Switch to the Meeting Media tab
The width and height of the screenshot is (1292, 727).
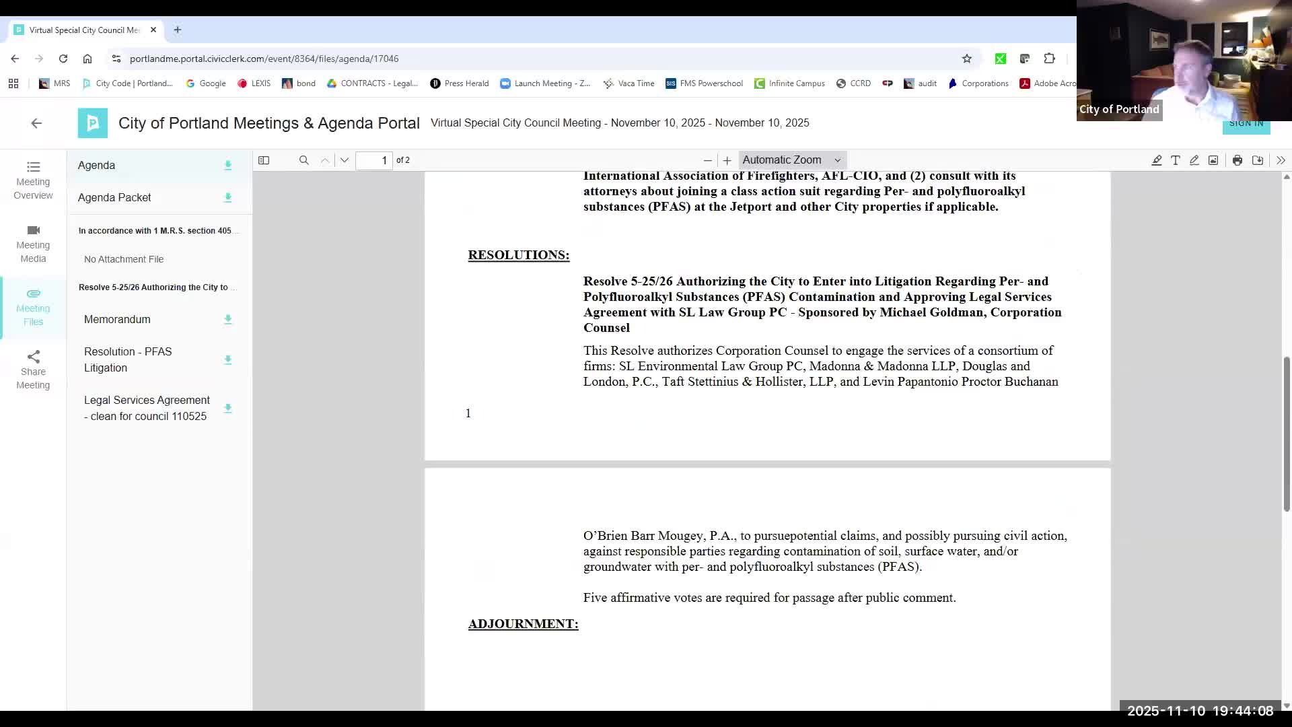pyautogui.click(x=33, y=244)
